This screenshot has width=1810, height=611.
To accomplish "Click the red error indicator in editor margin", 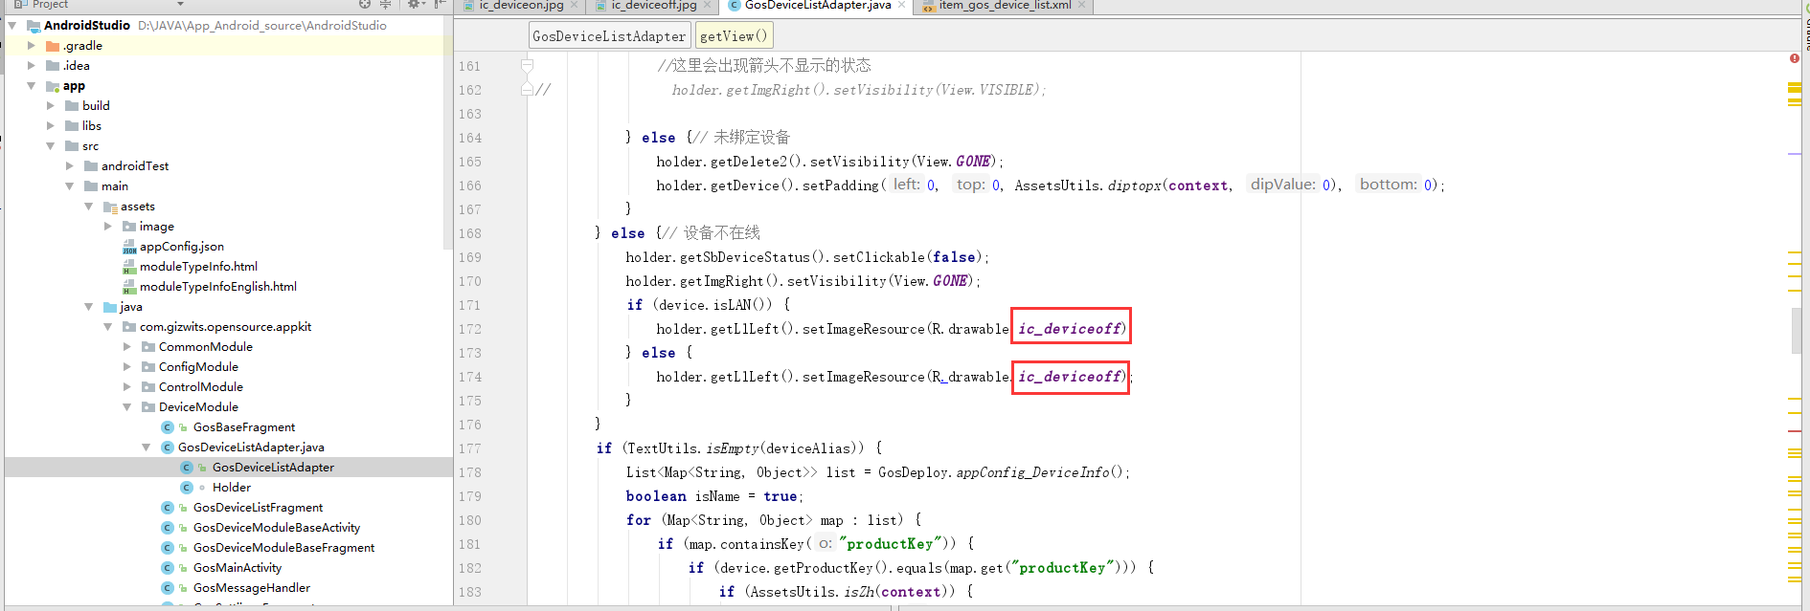I will 1795,58.
